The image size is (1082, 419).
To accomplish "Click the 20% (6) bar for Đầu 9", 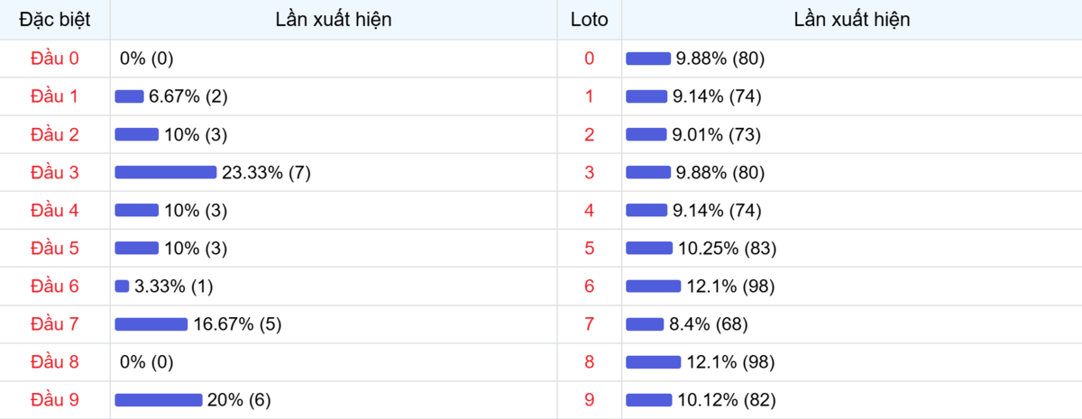I will (158, 400).
